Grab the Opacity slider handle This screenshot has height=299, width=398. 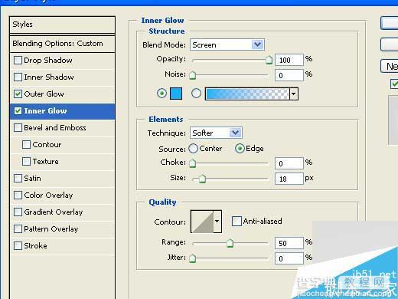click(269, 60)
